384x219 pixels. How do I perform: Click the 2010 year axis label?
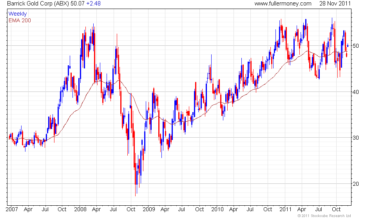(x=217, y=210)
